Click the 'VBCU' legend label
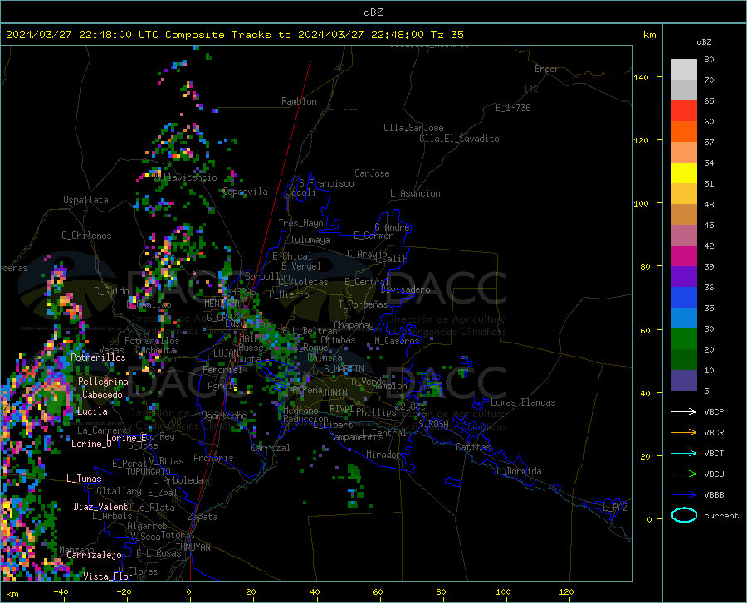This screenshot has height=603, width=747. click(714, 474)
